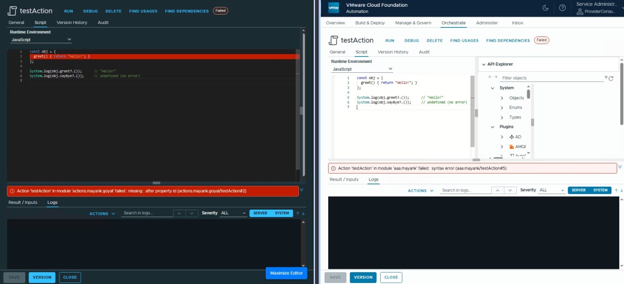Click the API Explorer filter funnel icon

(x=606, y=78)
